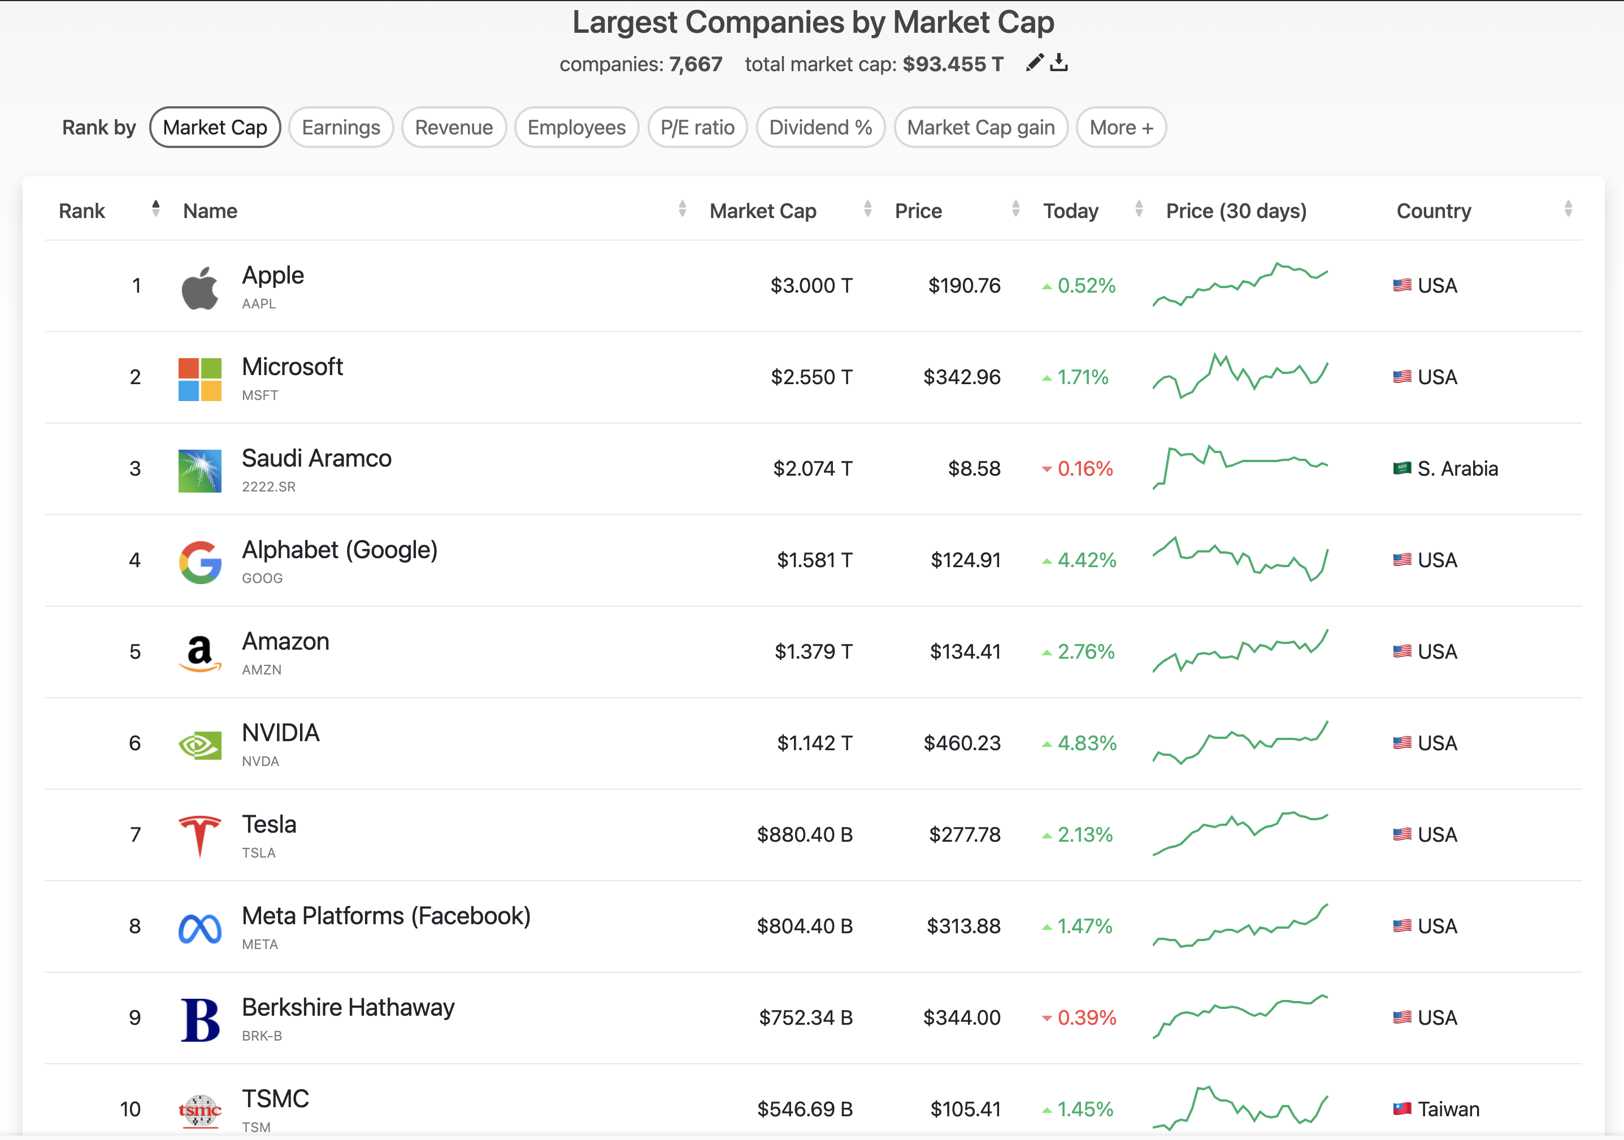
Task: Open the Amazon company link
Action: click(x=285, y=641)
